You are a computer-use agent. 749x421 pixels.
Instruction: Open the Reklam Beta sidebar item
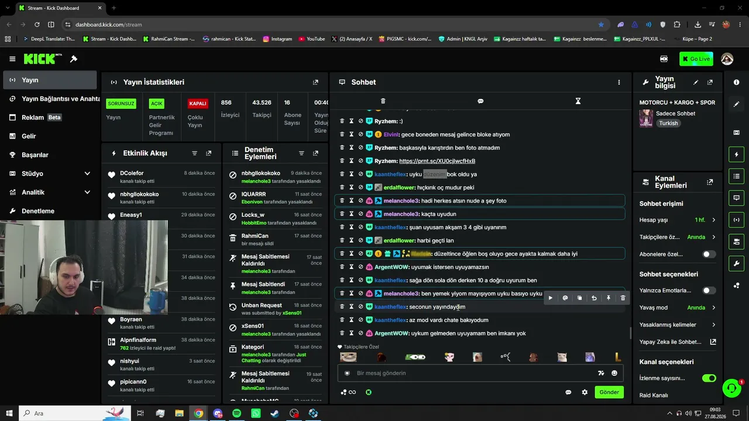tap(50, 118)
